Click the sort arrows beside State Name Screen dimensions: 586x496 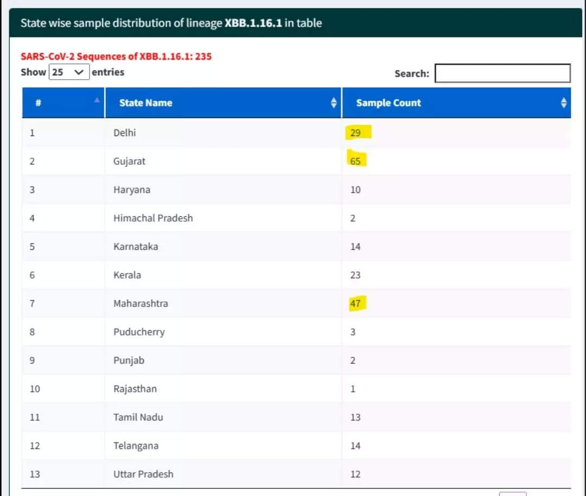pyautogui.click(x=334, y=103)
